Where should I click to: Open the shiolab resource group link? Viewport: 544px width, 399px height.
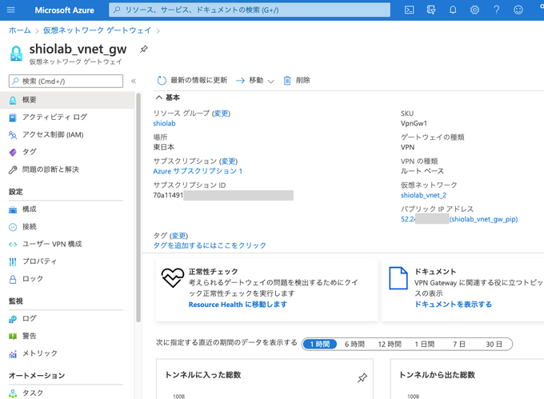tap(164, 123)
